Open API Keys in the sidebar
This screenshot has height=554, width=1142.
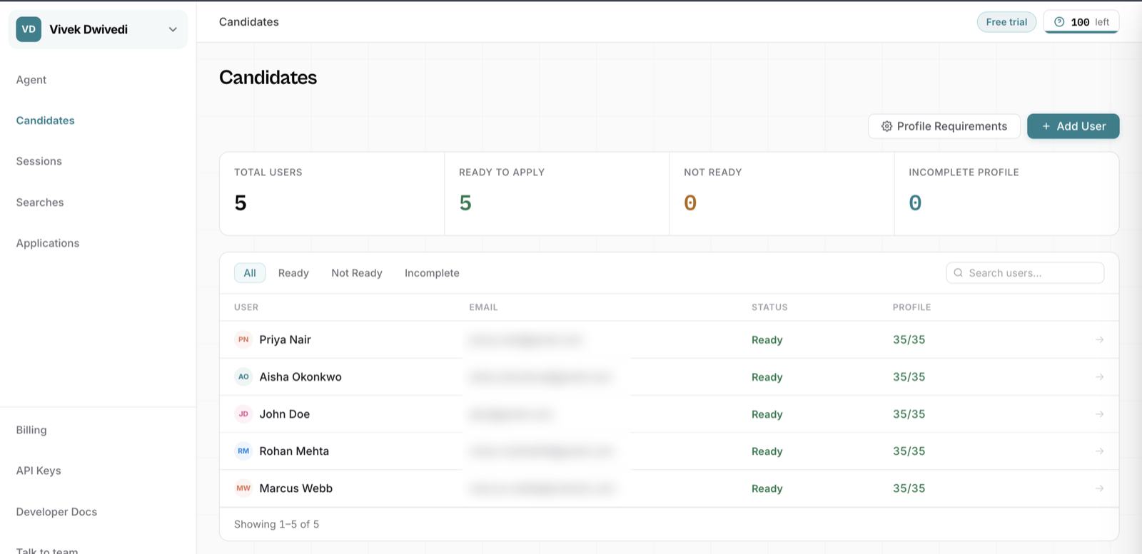[x=39, y=471]
